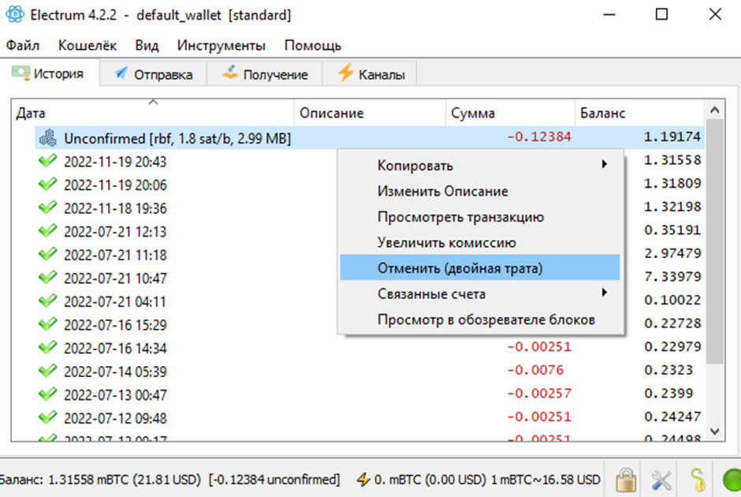Click the checkmark icon beside 2022-11-18 19:36
Image resolution: width=741 pixels, height=497 pixels.
point(48,207)
